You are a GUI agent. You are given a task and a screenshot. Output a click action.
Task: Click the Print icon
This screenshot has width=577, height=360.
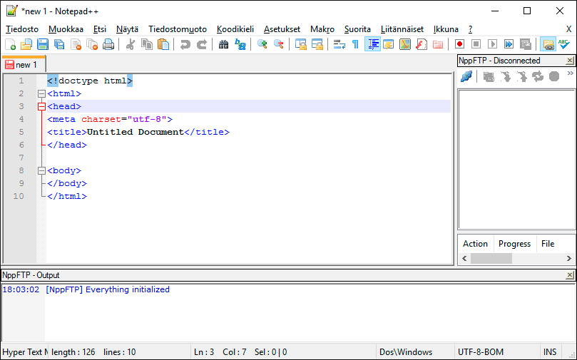pos(108,44)
